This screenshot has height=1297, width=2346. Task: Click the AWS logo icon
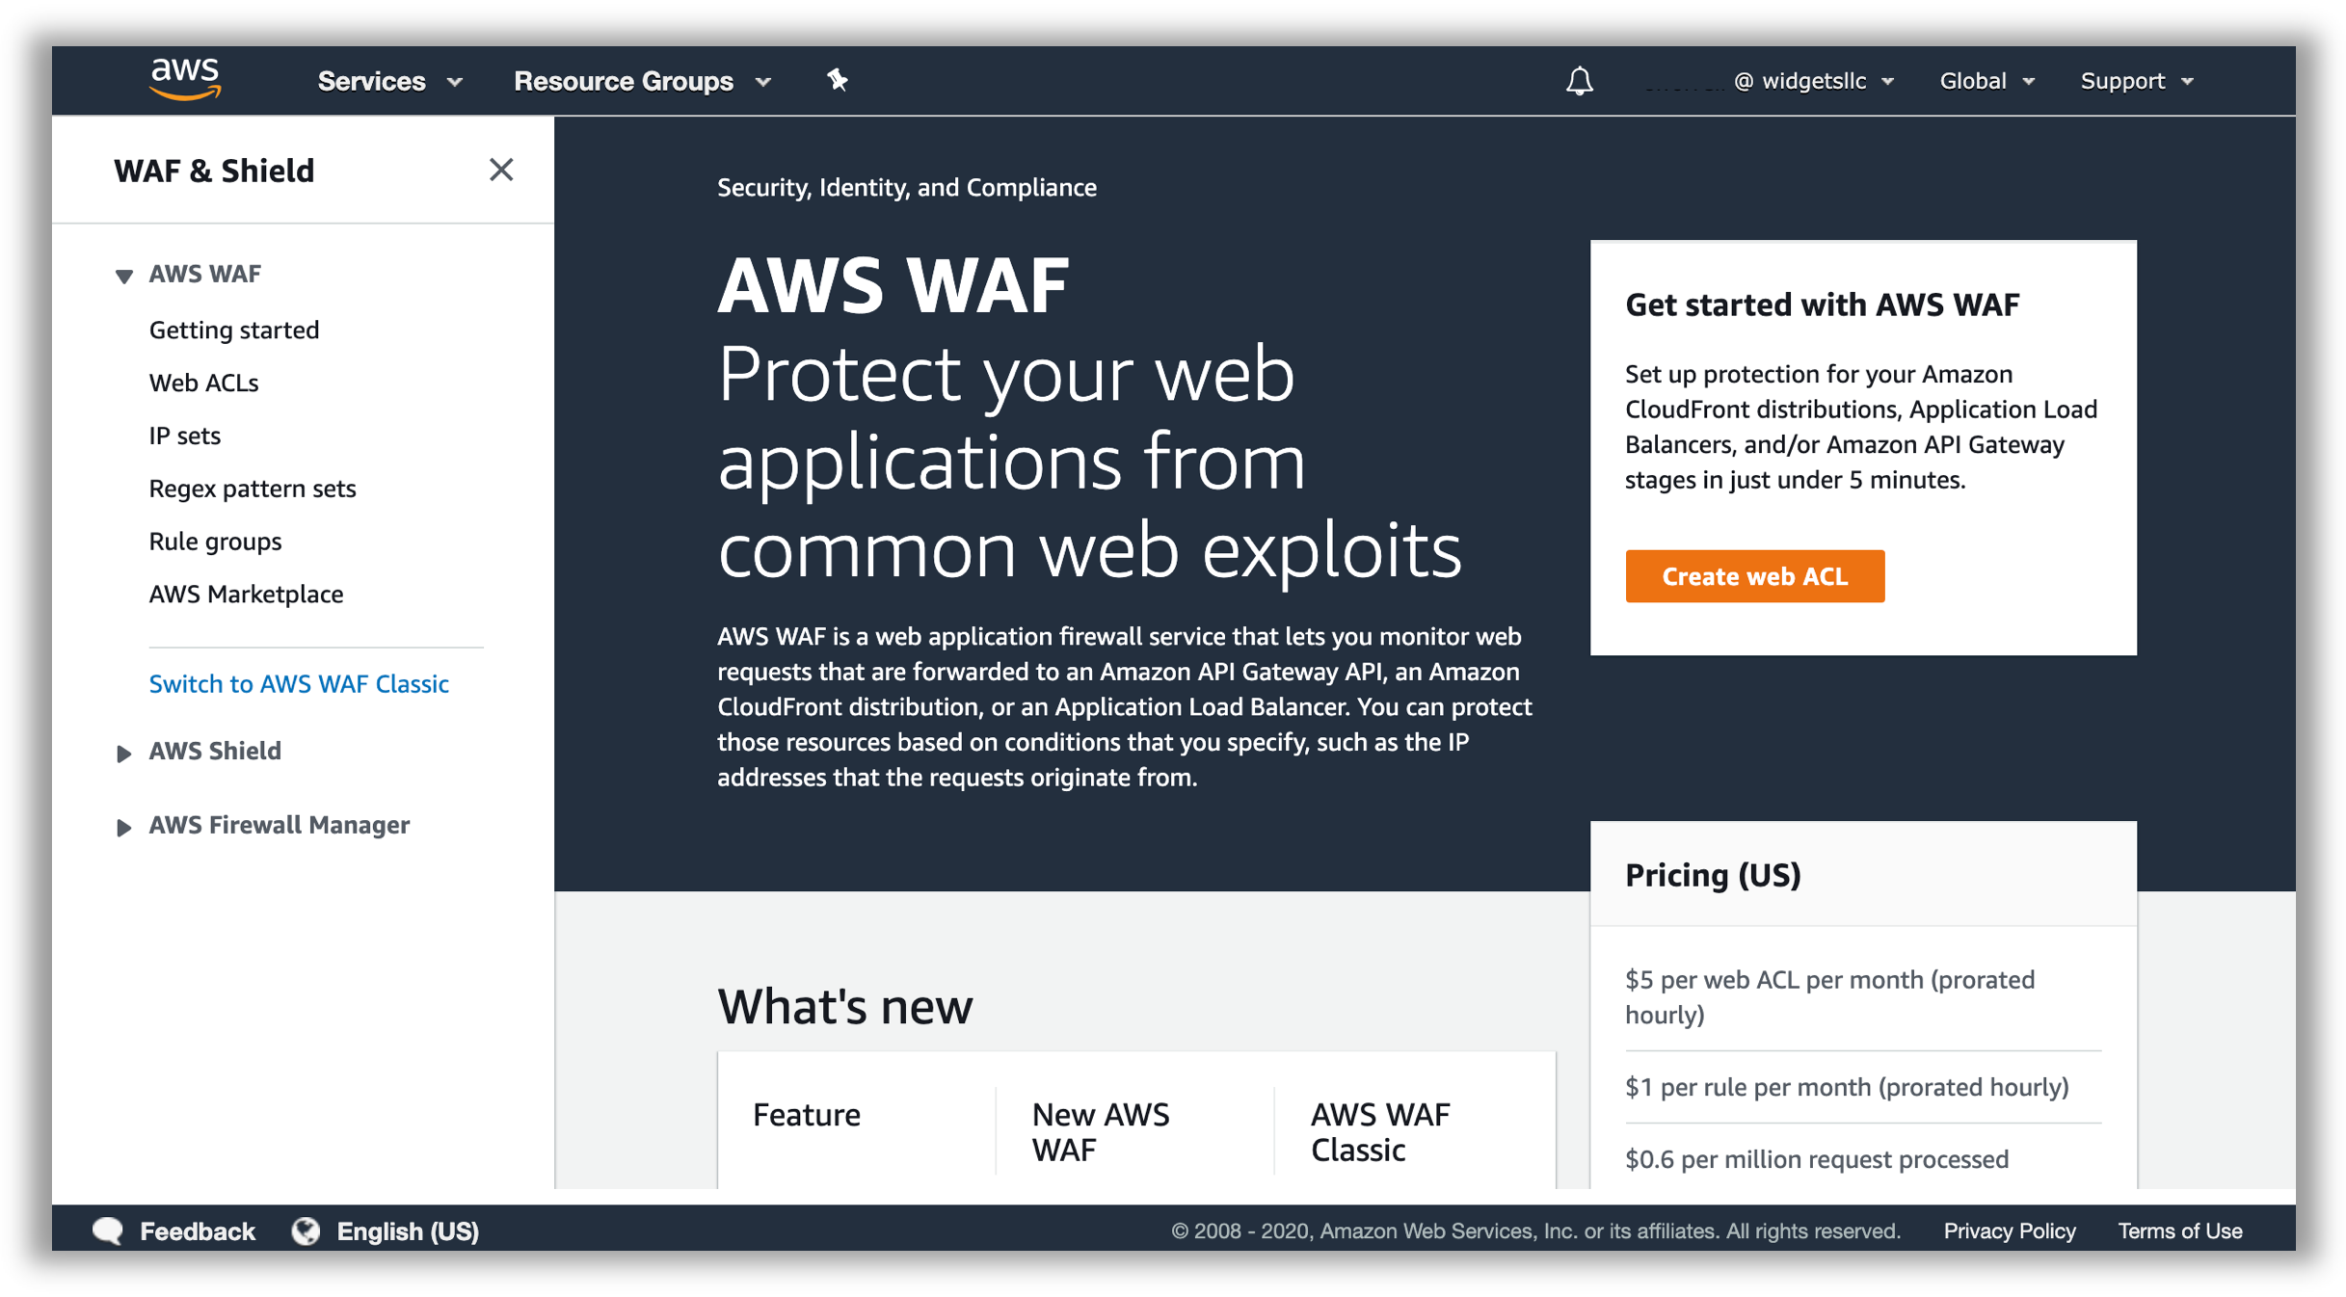coord(185,79)
